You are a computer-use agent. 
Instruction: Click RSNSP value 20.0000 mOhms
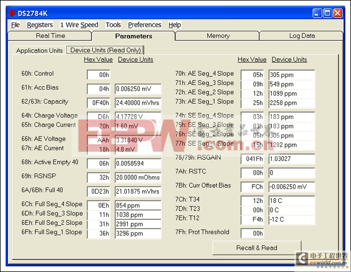138,177
